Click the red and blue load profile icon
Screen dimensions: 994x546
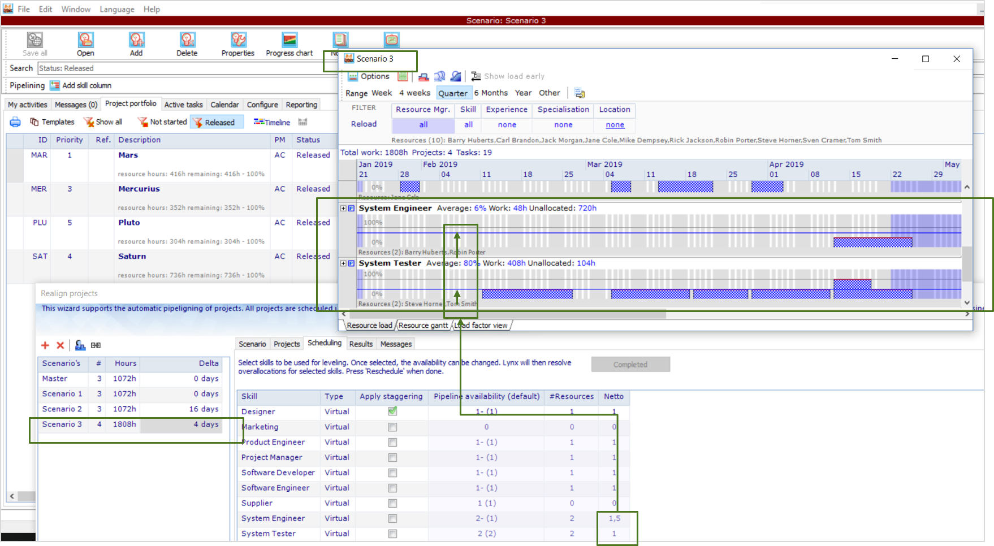pos(423,76)
